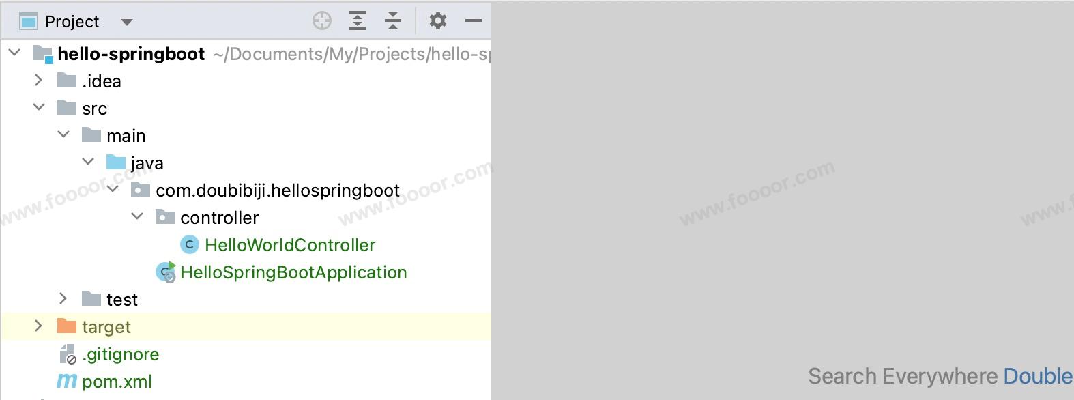Collapse the src folder
This screenshot has width=1074, height=400.
point(39,108)
